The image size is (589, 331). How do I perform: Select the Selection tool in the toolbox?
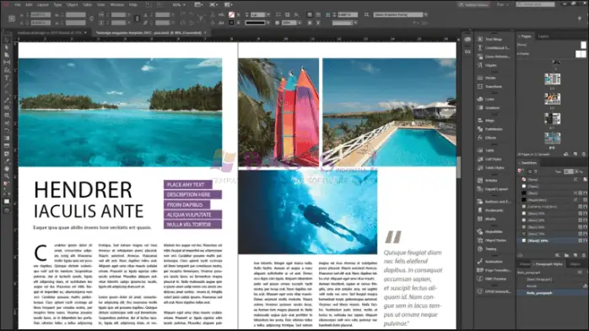pos(7,40)
